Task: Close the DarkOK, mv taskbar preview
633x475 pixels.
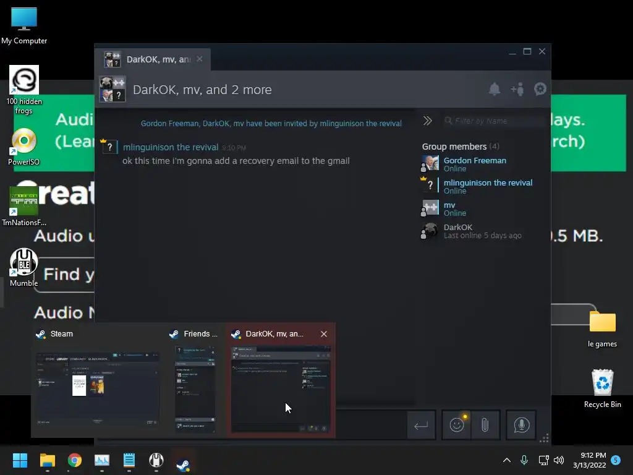Action: (x=324, y=334)
